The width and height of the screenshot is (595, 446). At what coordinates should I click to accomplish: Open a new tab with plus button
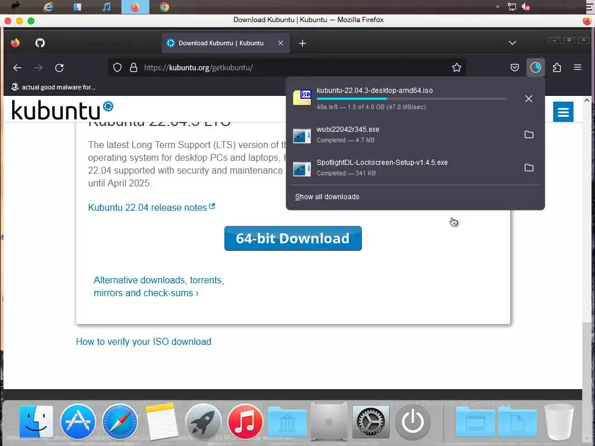click(302, 43)
